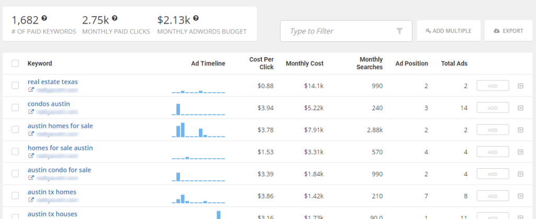Open external link icon under real estate texas
This screenshot has width=536, height=219.
coord(31,90)
